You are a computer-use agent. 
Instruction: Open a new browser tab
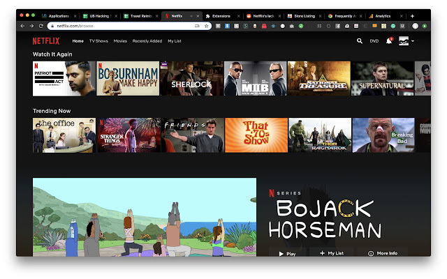(412, 16)
